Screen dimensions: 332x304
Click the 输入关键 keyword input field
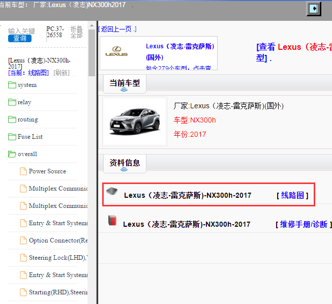[21, 31]
